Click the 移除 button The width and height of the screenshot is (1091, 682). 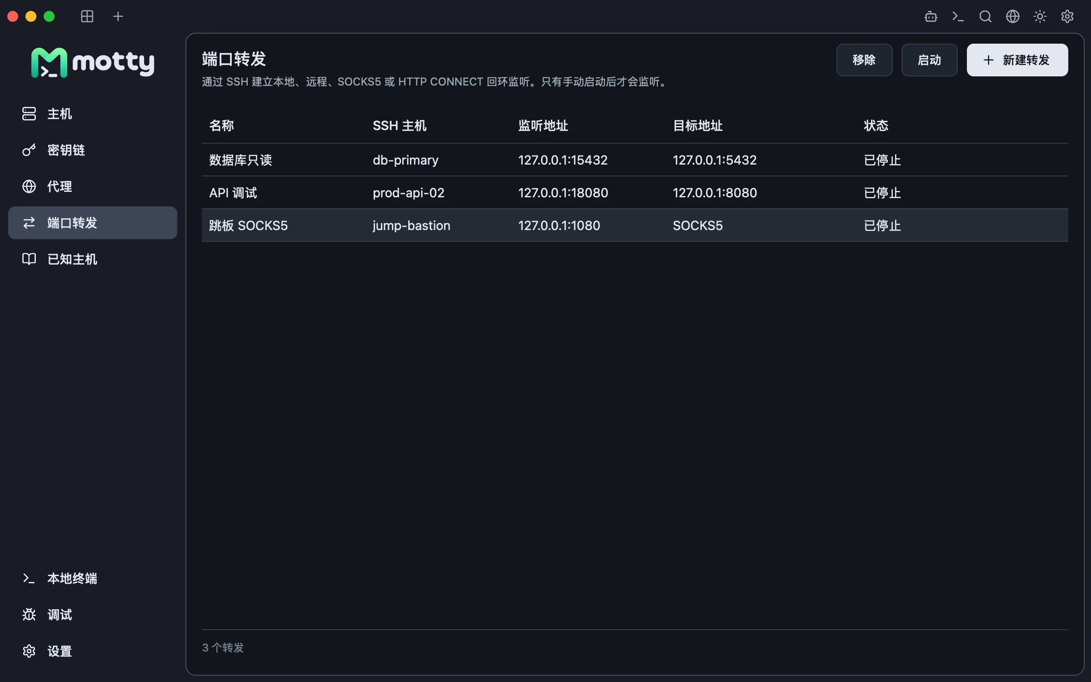864,60
